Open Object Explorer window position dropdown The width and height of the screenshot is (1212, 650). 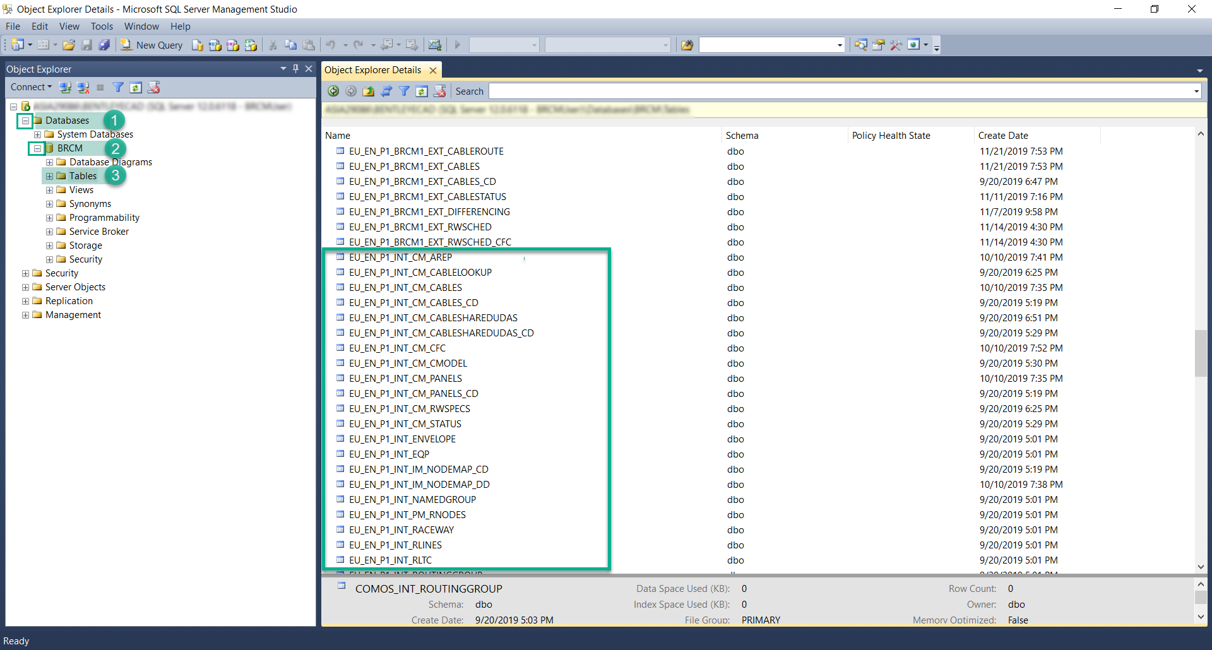point(283,69)
